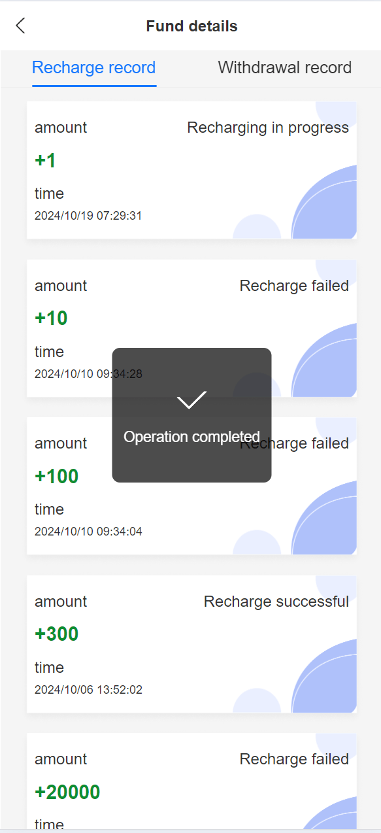Click the checkmark in Operation completed toast
The image size is (381, 833).
[x=191, y=399]
